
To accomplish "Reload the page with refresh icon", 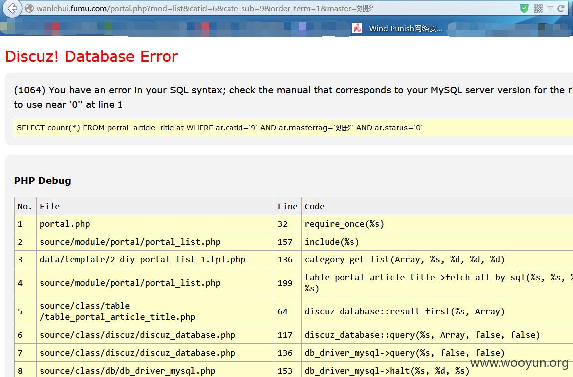I will [561, 8].
